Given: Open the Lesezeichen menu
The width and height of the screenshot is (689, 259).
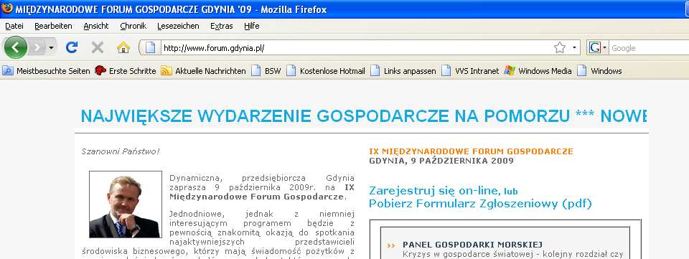Looking at the screenshot, I should 178,26.
